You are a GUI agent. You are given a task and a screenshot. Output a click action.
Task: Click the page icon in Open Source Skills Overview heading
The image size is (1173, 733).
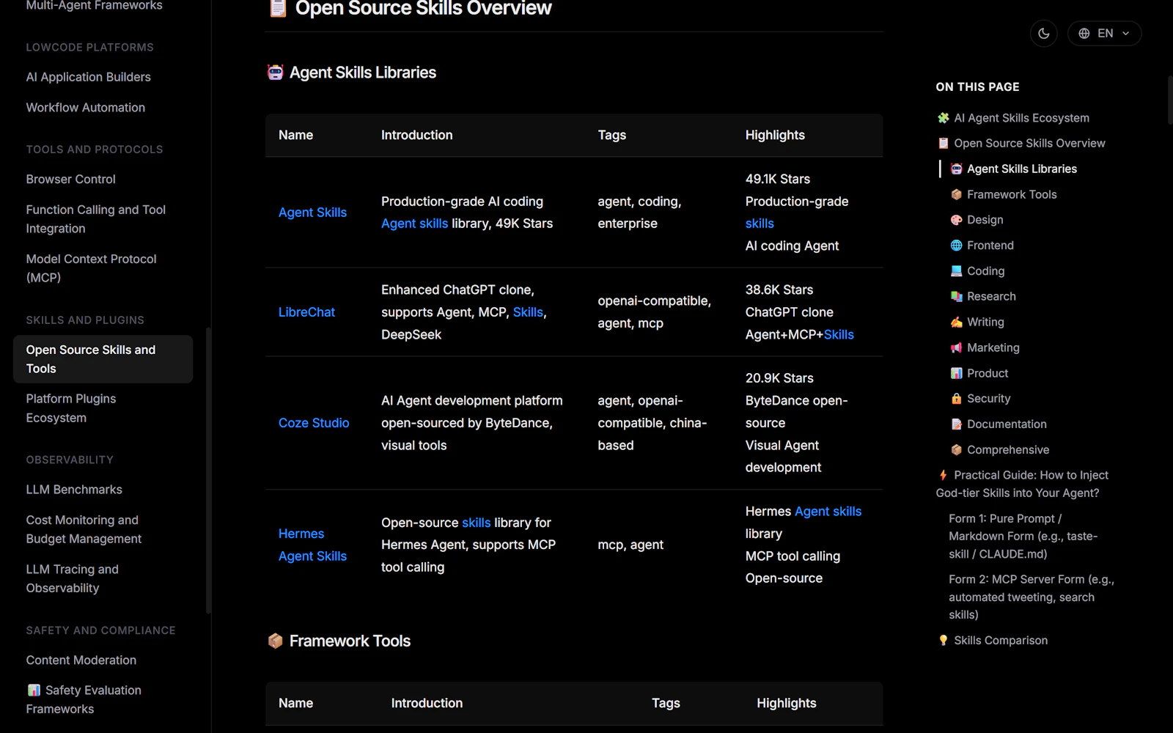click(x=278, y=8)
